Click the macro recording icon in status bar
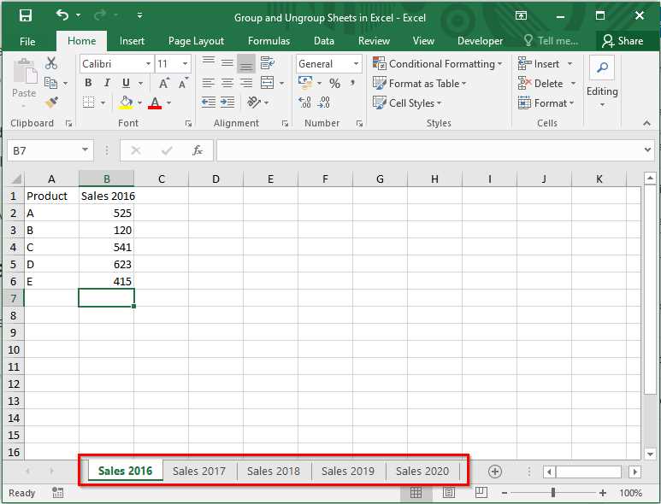This screenshot has height=504, width=661. [58, 493]
